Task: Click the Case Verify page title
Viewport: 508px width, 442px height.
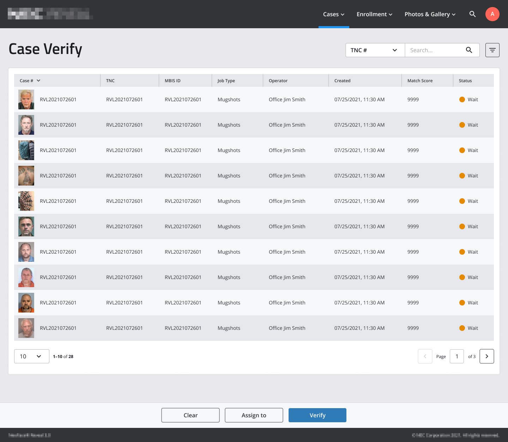Action: 45,49
